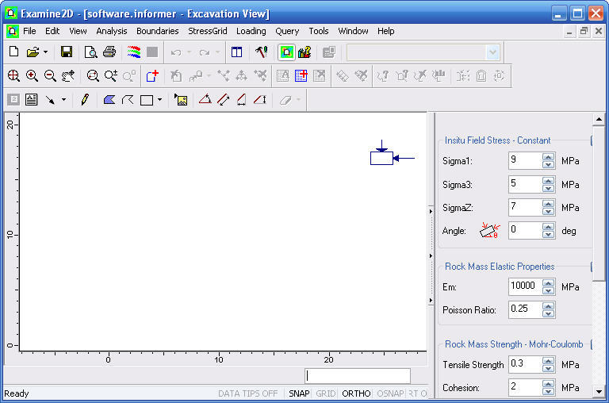Screen dimensions: 609x403
Task: Select the rectangle shape tool
Action: tap(147, 100)
